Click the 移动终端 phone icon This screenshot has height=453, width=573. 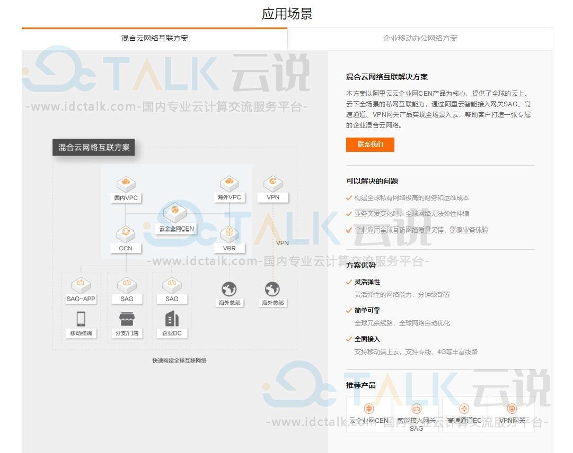[81, 319]
